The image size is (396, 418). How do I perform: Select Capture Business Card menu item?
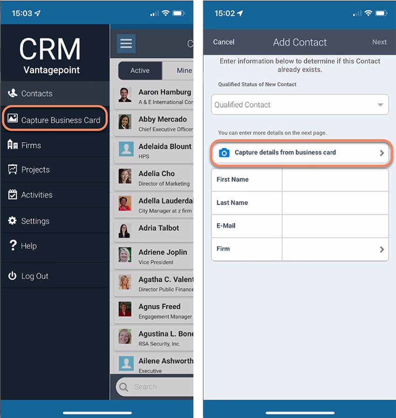[55, 119]
